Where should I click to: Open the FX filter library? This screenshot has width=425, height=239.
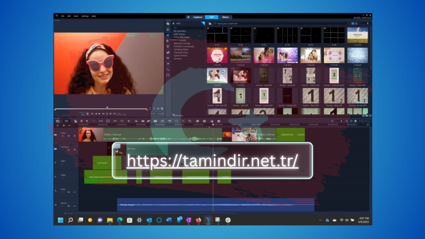click(x=168, y=58)
